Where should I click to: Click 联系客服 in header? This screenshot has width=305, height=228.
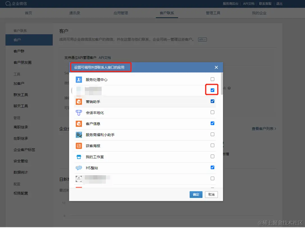(x=265, y=4)
